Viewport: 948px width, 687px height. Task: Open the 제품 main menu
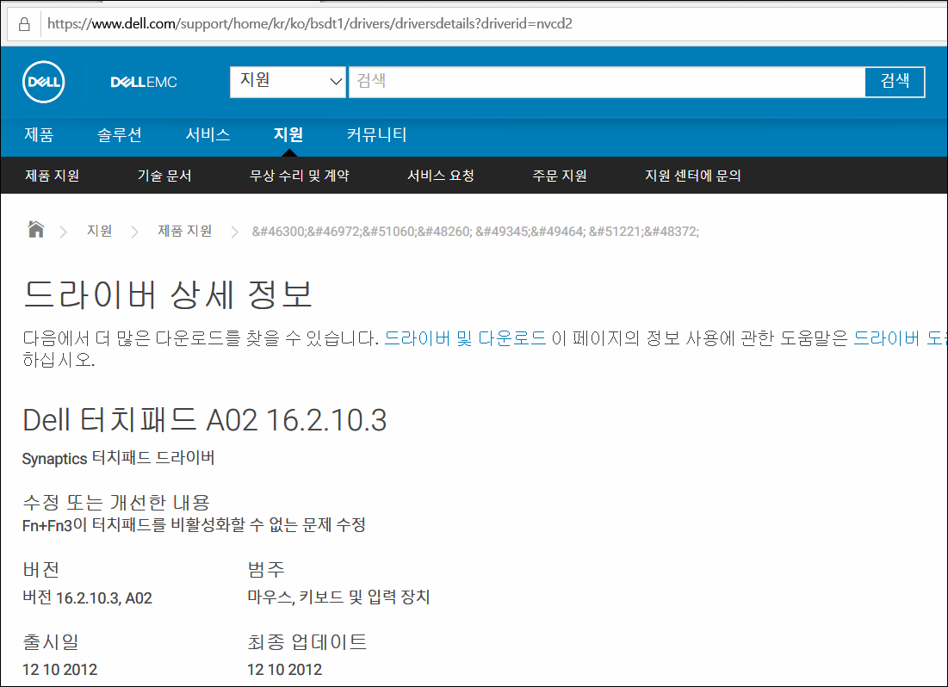pyautogui.click(x=39, y=134)
